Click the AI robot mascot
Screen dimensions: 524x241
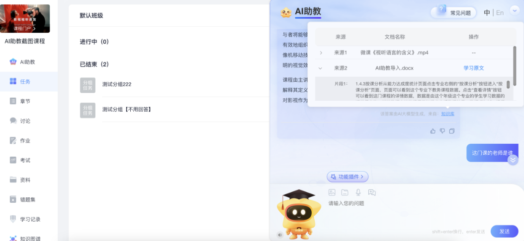[298, 214]
